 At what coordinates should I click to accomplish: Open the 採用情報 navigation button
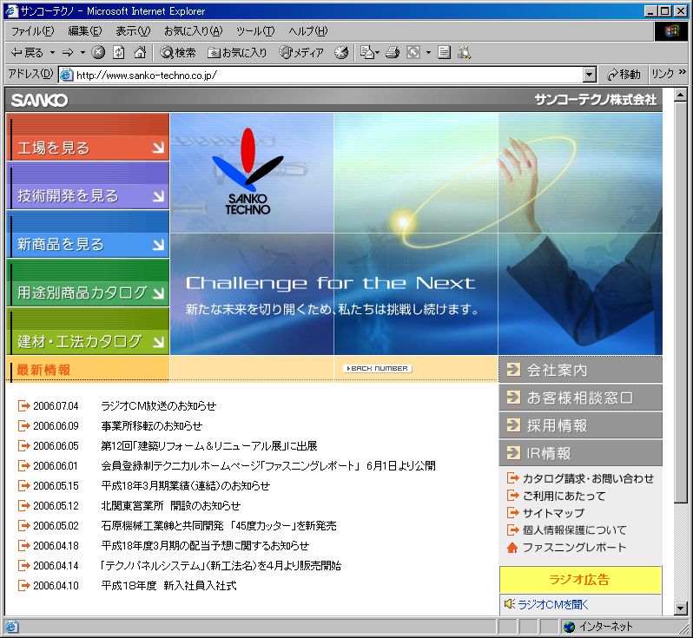point(580,425)
